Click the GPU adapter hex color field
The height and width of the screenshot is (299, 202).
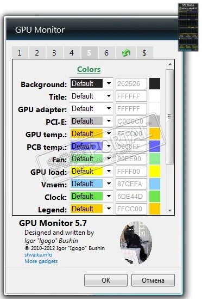click(x=131, y=109)
